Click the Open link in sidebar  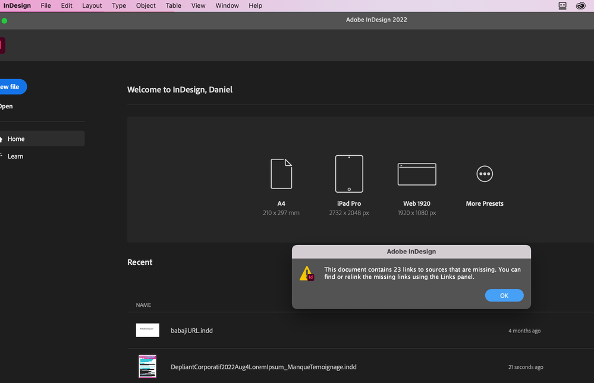(x=6, y=105)
